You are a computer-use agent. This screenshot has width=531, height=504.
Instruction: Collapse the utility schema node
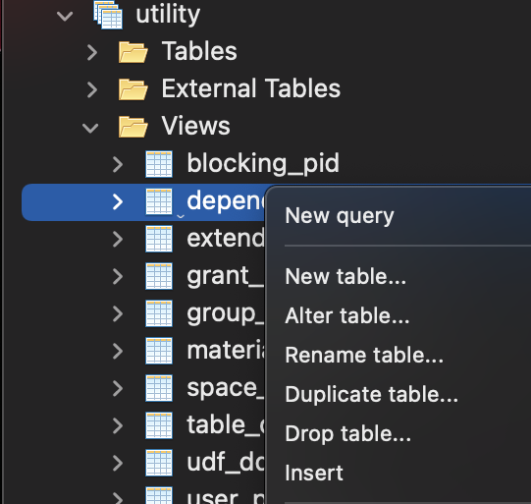click(65, 16)
